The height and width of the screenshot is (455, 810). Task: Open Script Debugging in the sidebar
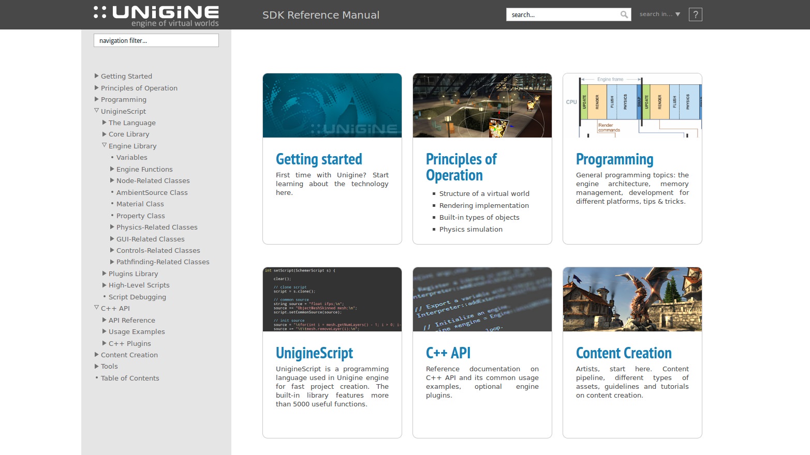pyautogui.click(x=137, y=297)
